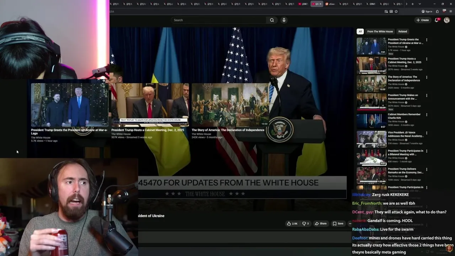Click end-screen title The Story of America: Declaration of Independence

click(x=228, y=130)
